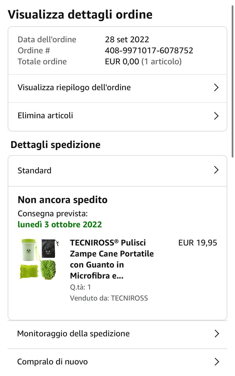Click arrow icon next to Elimina articoli

pyautogui.click(x=216, y=116)
